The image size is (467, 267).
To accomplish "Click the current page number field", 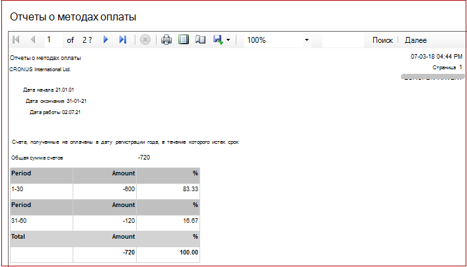I will tap(54, 40).
